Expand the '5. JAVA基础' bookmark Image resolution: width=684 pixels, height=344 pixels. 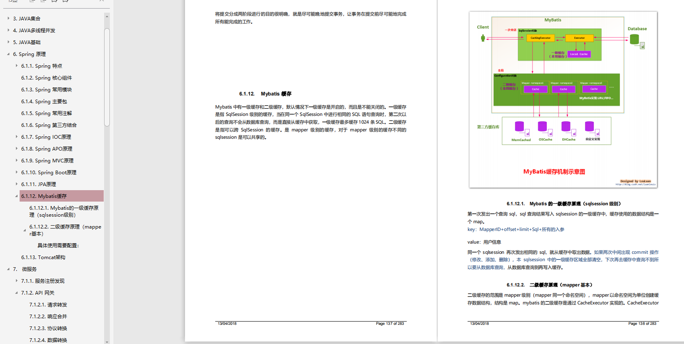click(x=8, y=42)
